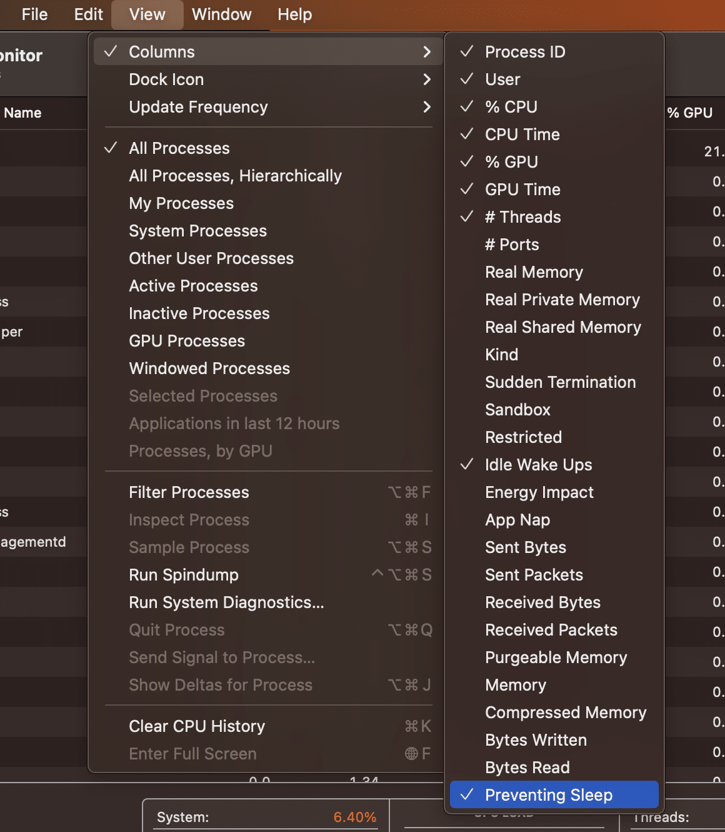Disable the % CPU column
Screen dimensions: 725x832
pos(554,107)
